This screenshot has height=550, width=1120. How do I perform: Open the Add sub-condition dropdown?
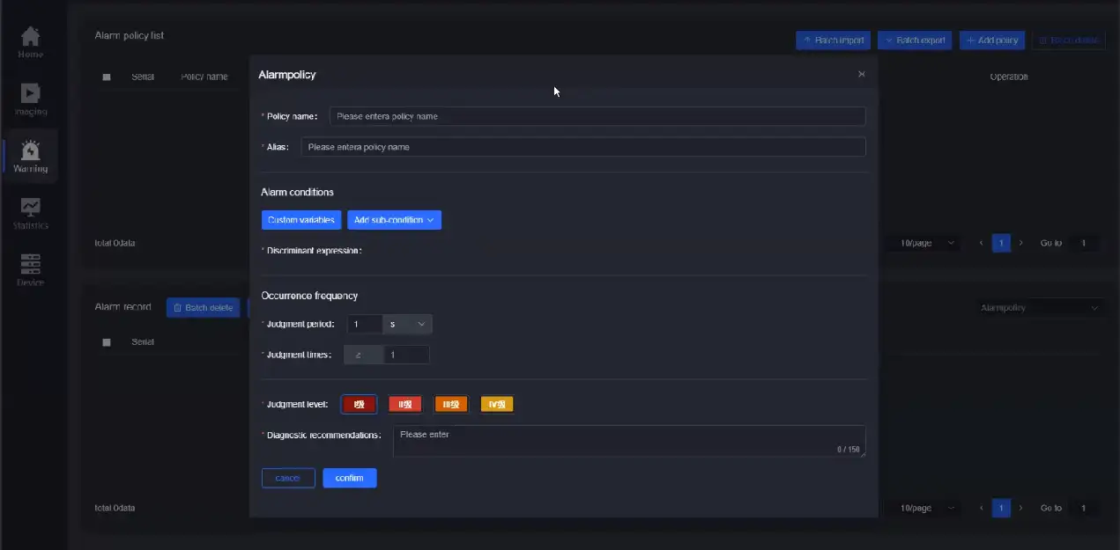pyautogui.click(x=394, y=220)
